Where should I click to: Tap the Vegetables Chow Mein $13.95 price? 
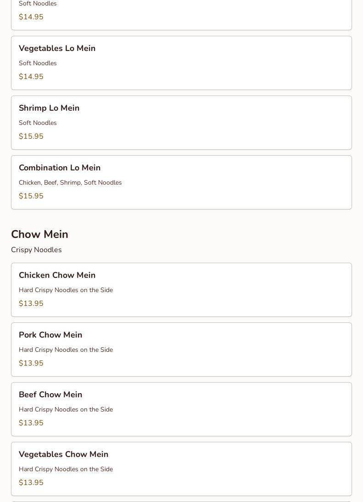click(31, 483)
